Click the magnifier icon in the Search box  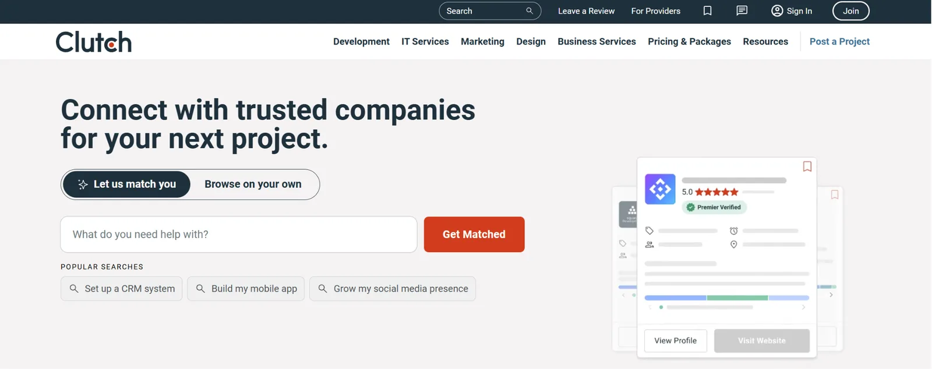coord(529,11)
